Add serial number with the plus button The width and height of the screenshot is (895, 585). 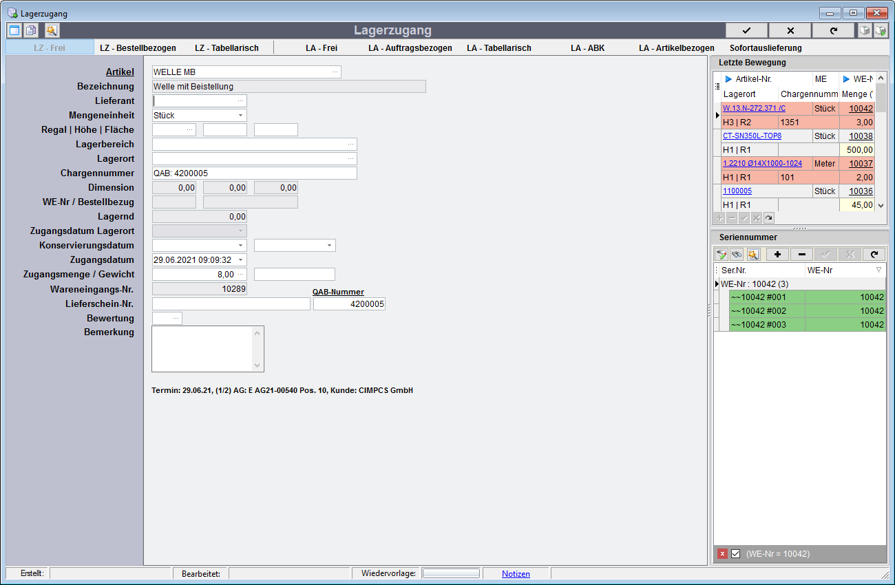pyautogui.click(x=777, y=254)
